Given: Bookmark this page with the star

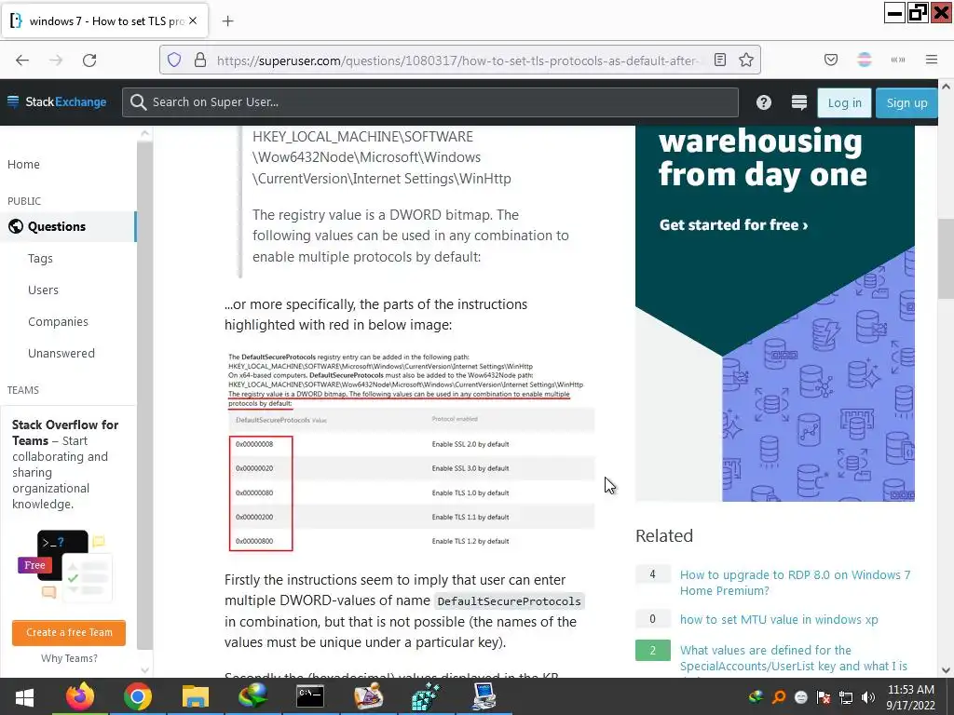Looking at the screenshot, I should [746, 61].
